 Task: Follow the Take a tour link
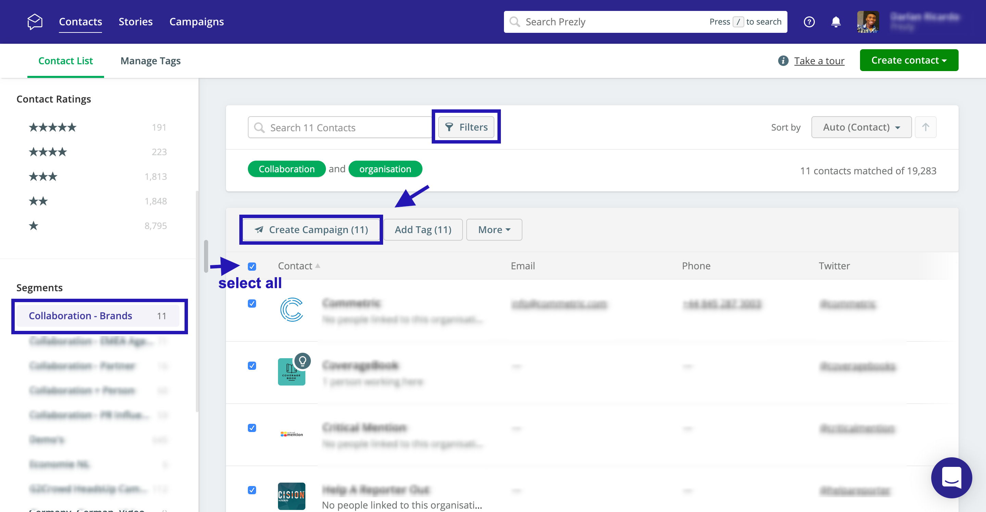(819, 61)
